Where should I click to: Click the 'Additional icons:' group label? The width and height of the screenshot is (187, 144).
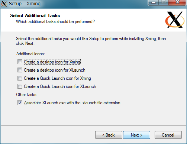[x=30, y=54]
